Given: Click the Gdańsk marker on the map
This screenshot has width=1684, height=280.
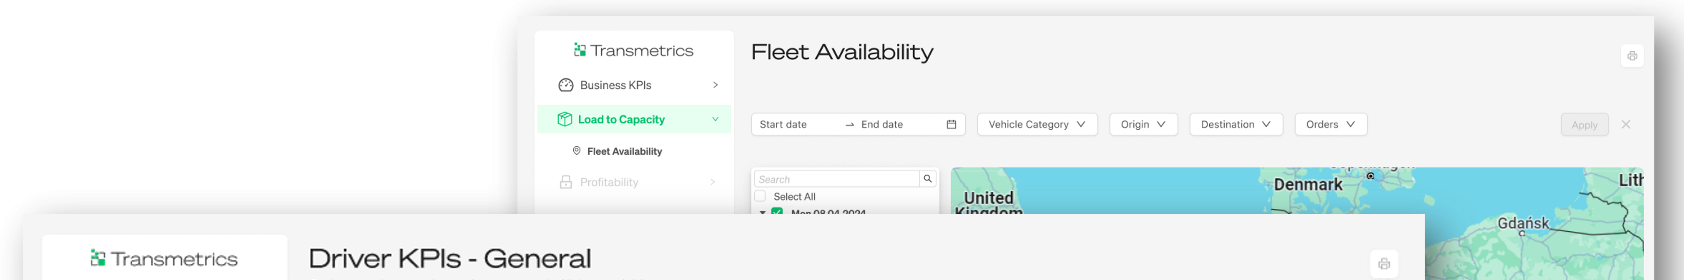Looking at the screenshot, I should click(1522, 233).
